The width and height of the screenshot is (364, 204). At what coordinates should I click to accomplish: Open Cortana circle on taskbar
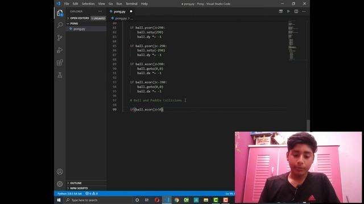[137, 200]
